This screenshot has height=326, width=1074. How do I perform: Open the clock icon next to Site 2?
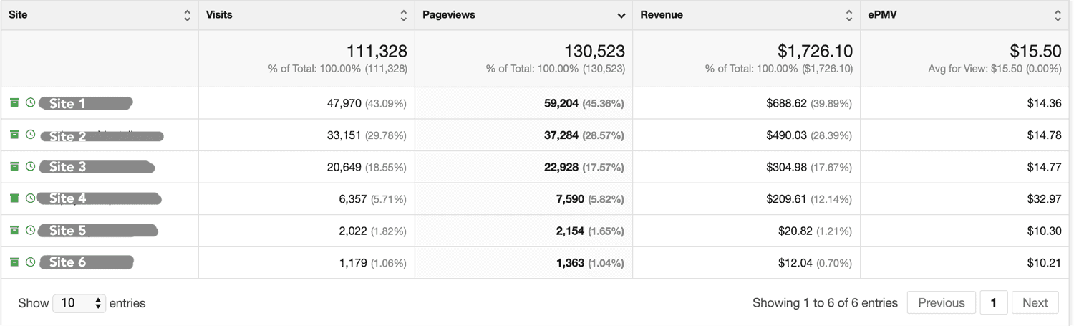click(x=30, y=135)
